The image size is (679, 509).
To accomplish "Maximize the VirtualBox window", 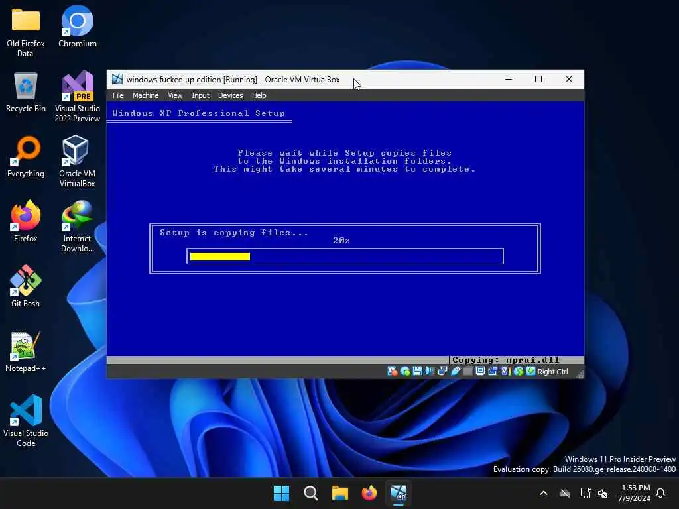I will coord(538,80).
